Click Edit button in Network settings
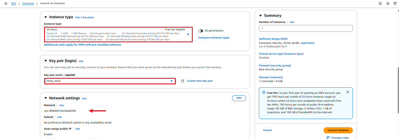399x139 pixels. [x=239, y=98]
